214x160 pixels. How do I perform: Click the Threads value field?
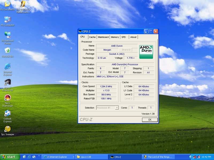[x=151, y=108]
